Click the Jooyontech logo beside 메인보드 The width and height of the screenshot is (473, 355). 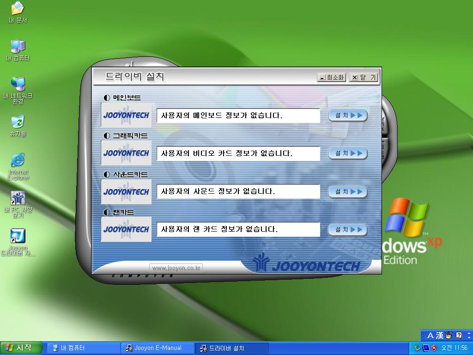point(126,115)
